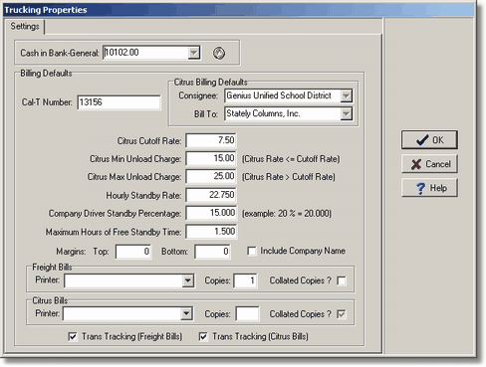Click the Bottom margin field
Viewport: 486px width, 367px height.
(212, 252)
